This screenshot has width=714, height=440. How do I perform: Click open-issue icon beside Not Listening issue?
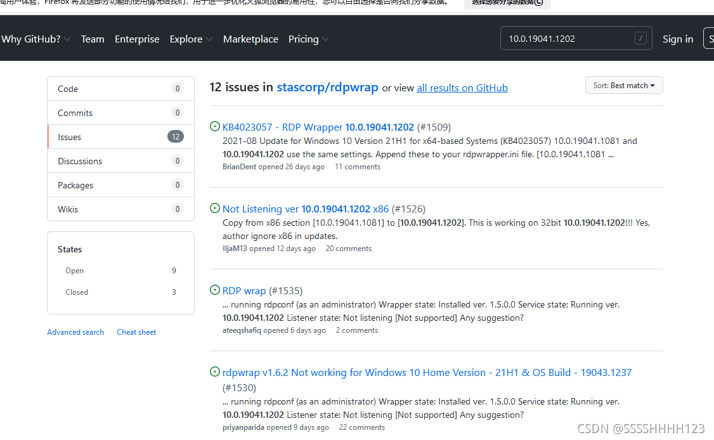tap(215, 208)
